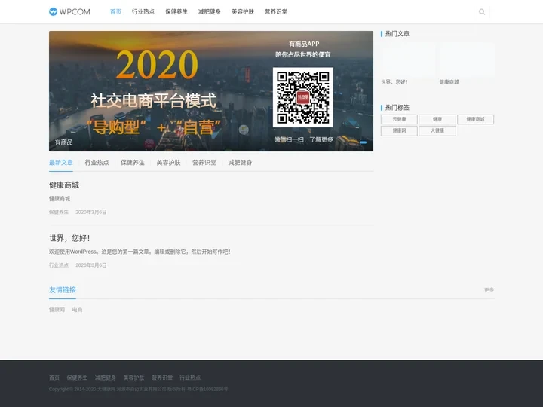Switch to 保健养生 tab below banner
Image resolution: width=543 pixels, height=407 pixels.
[133, 163]
